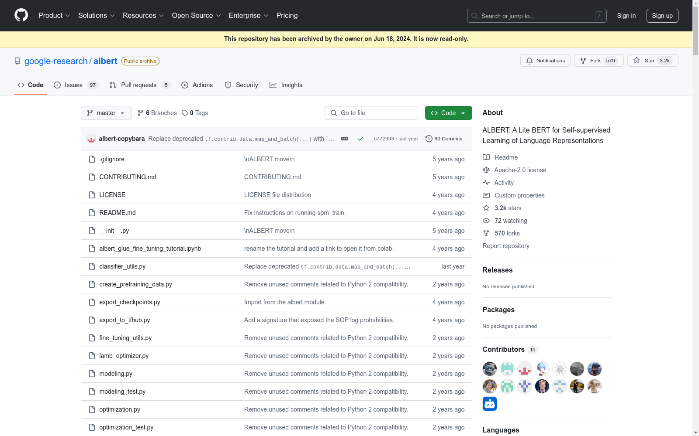
Task: Open the Issues tab
Action: [76, 85]
